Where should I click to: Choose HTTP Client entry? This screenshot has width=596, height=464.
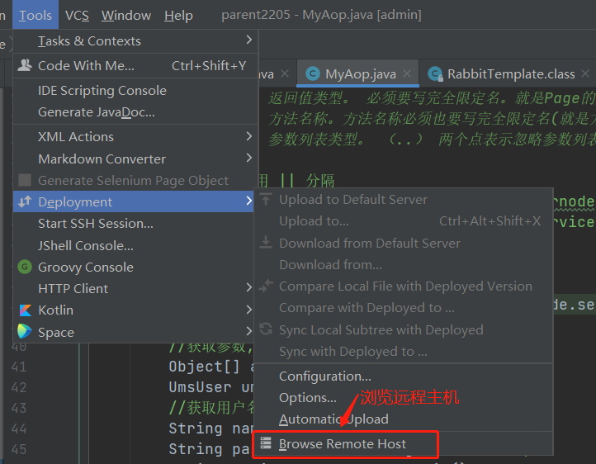pos(134,289)
